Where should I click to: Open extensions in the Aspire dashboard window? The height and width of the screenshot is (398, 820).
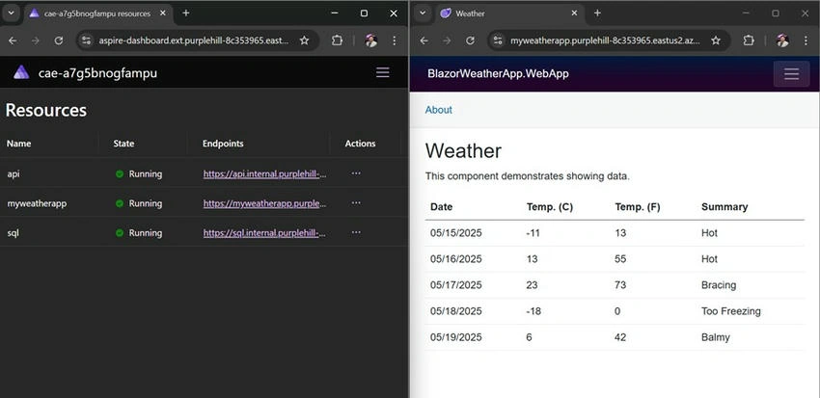click(x=338, y=40)
